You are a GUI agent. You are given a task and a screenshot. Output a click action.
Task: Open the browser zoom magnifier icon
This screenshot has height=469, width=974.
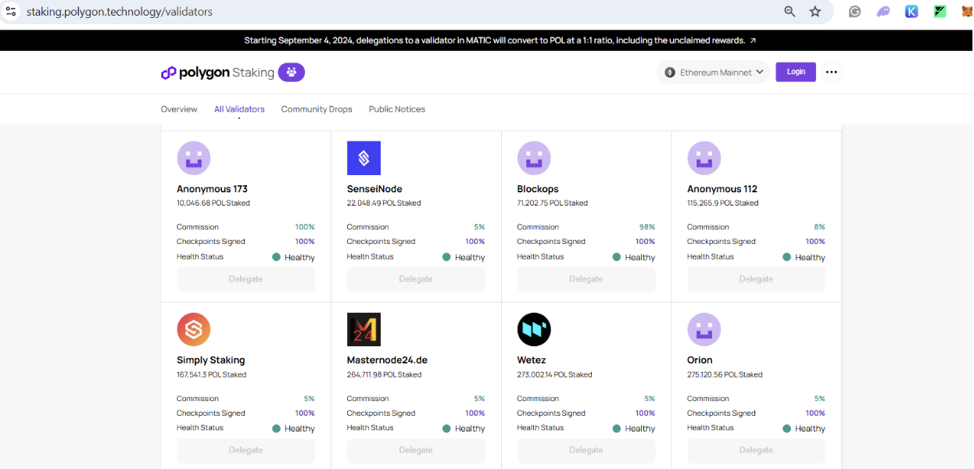790,12
